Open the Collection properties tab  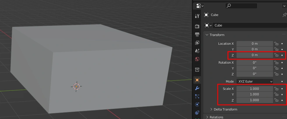point(197,70)
